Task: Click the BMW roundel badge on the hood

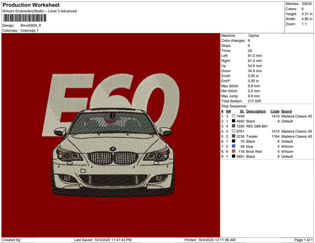Action: tap(113, 149)
